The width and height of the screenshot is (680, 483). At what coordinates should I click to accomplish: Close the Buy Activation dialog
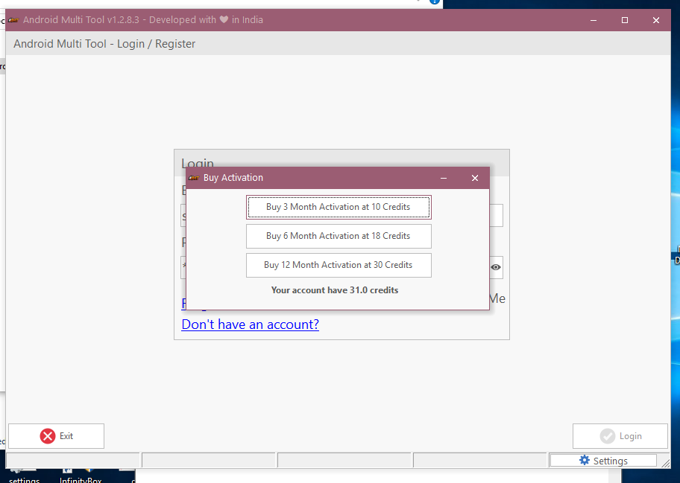[x=475, y=178]
